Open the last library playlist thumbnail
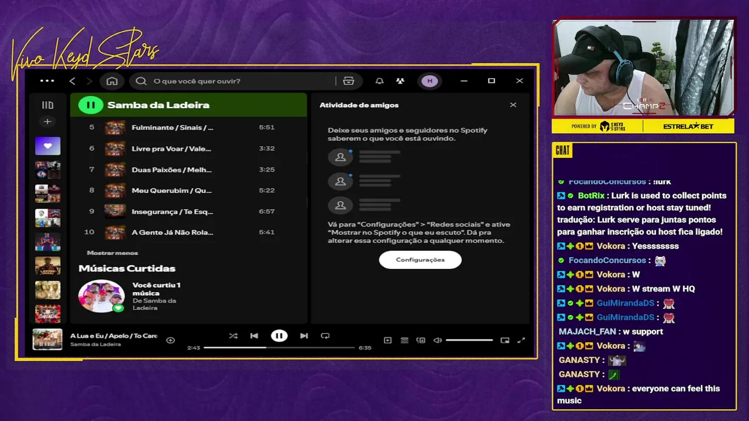The width and height of the screenshot is (749, 421). pos(47,313)
